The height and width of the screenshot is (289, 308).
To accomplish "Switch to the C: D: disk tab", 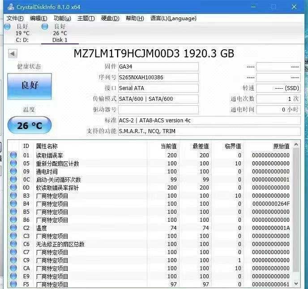I will click(22, 33).
